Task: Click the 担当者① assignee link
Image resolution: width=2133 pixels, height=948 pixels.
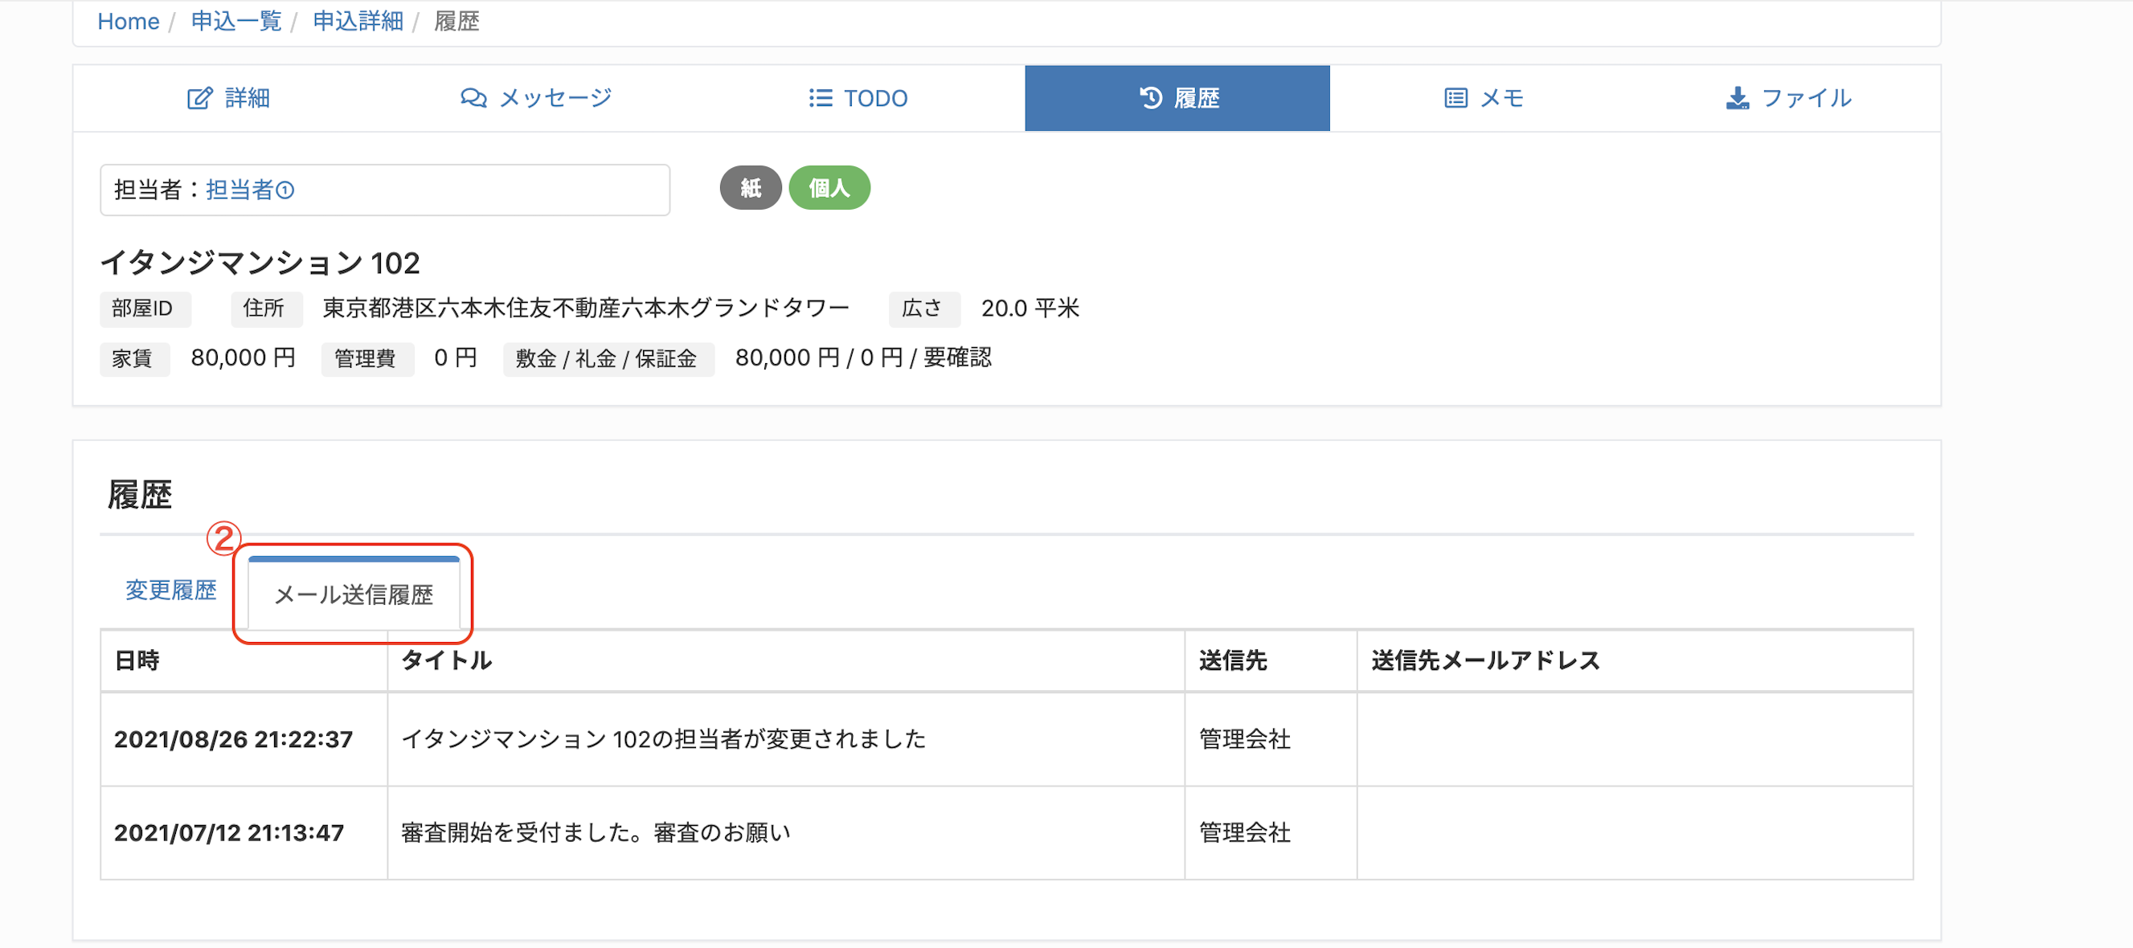Action: 250,190
